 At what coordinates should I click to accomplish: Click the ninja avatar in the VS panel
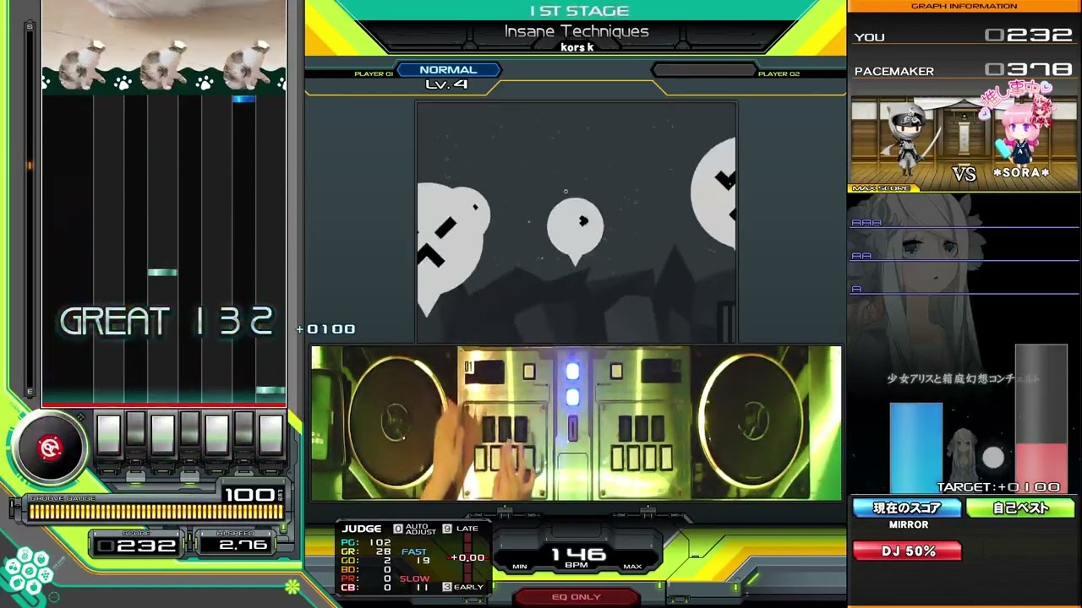pyautogui.click(x=909, y=138)
